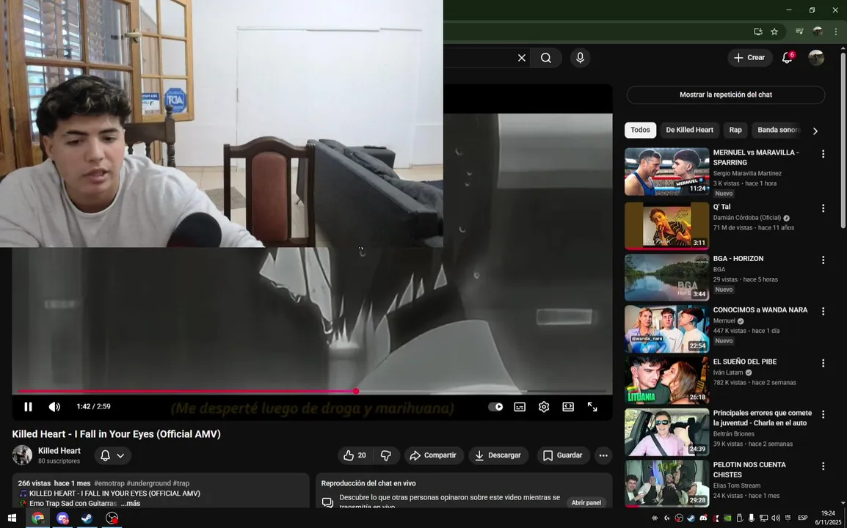Toggle the autoplay switch in player controls

tap(495, 407)
